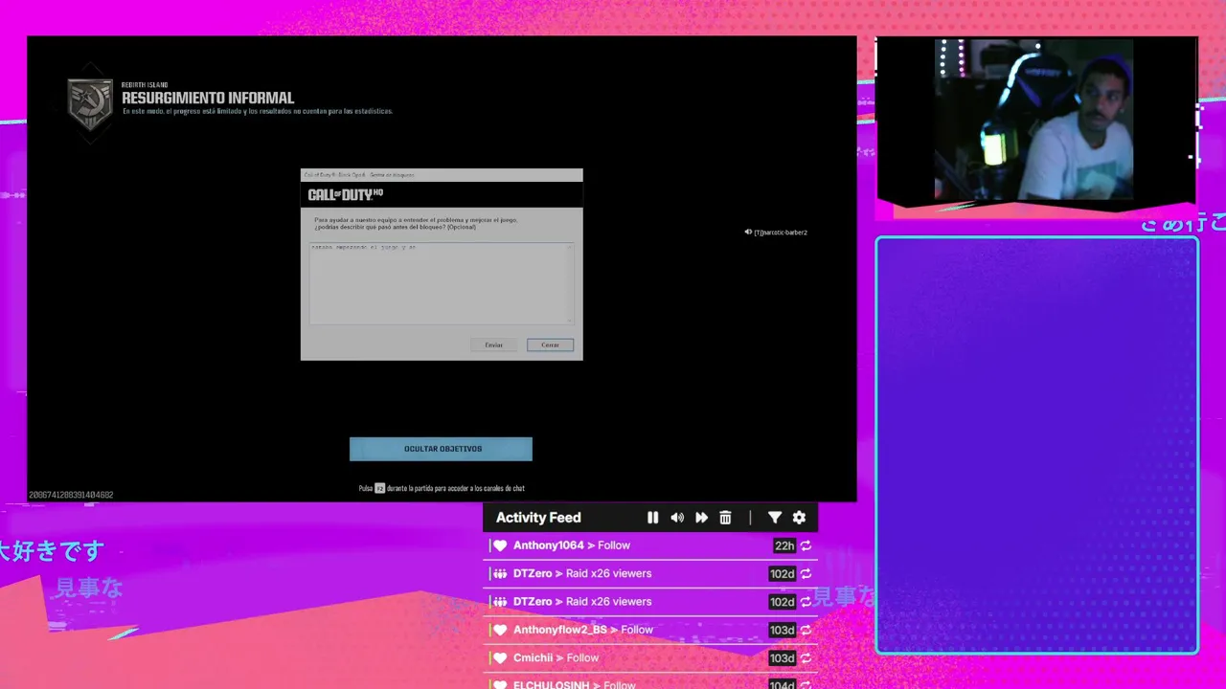Click the sarcotic-barber2 player name

click(x=781, y=233)
